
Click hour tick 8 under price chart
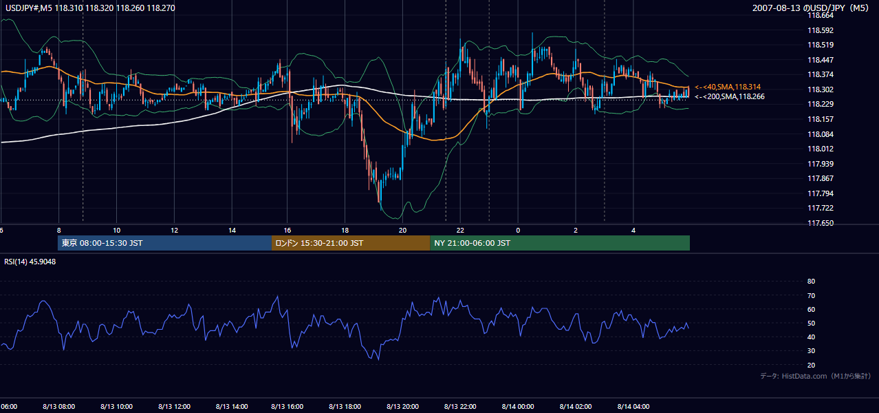click(x=59, y=230)
